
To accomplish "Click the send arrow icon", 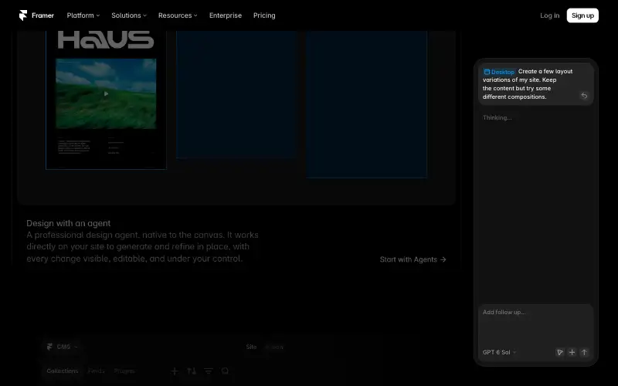I will (x=585, y=352).
